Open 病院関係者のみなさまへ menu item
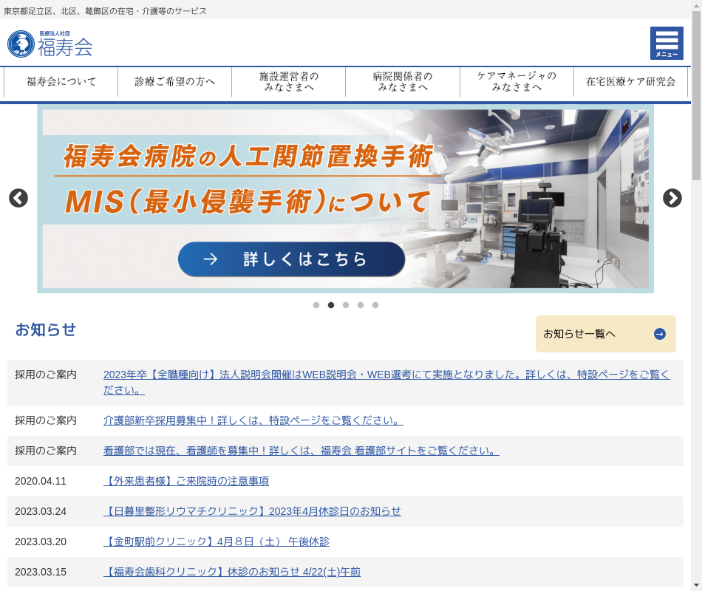Screen dimensions: 702x591 click(403, 81)
